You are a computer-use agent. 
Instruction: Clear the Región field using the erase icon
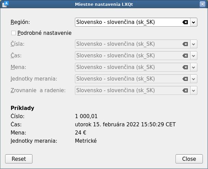pyautogui.click(x=185, y=22)
